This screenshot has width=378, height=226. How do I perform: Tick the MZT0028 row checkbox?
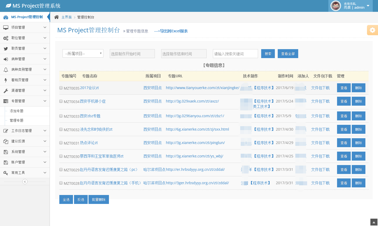(61, 183)
